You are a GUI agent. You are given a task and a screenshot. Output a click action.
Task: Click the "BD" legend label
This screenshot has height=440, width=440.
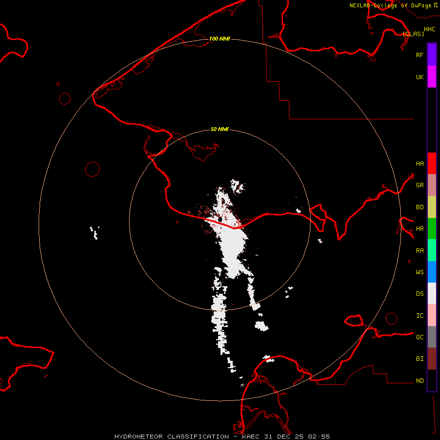point(419,207)
